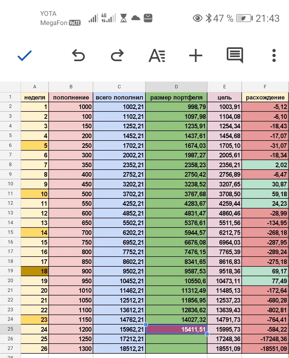Screen dimensions: 289x358
Task: Confirm edit with the blue checkmark
Action: click(x=25, y=56)
